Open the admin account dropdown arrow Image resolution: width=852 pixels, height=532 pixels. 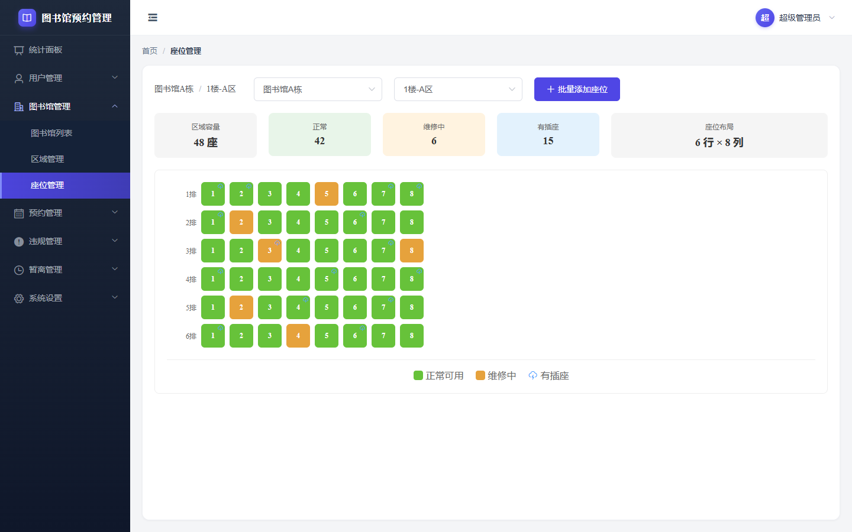(x=832, y=18)
